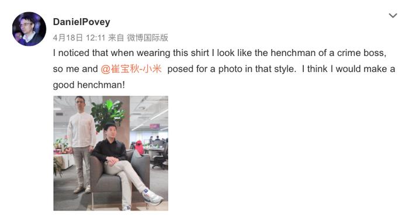Click the "I noticed that when wearing" text

[x=112, y=53]
